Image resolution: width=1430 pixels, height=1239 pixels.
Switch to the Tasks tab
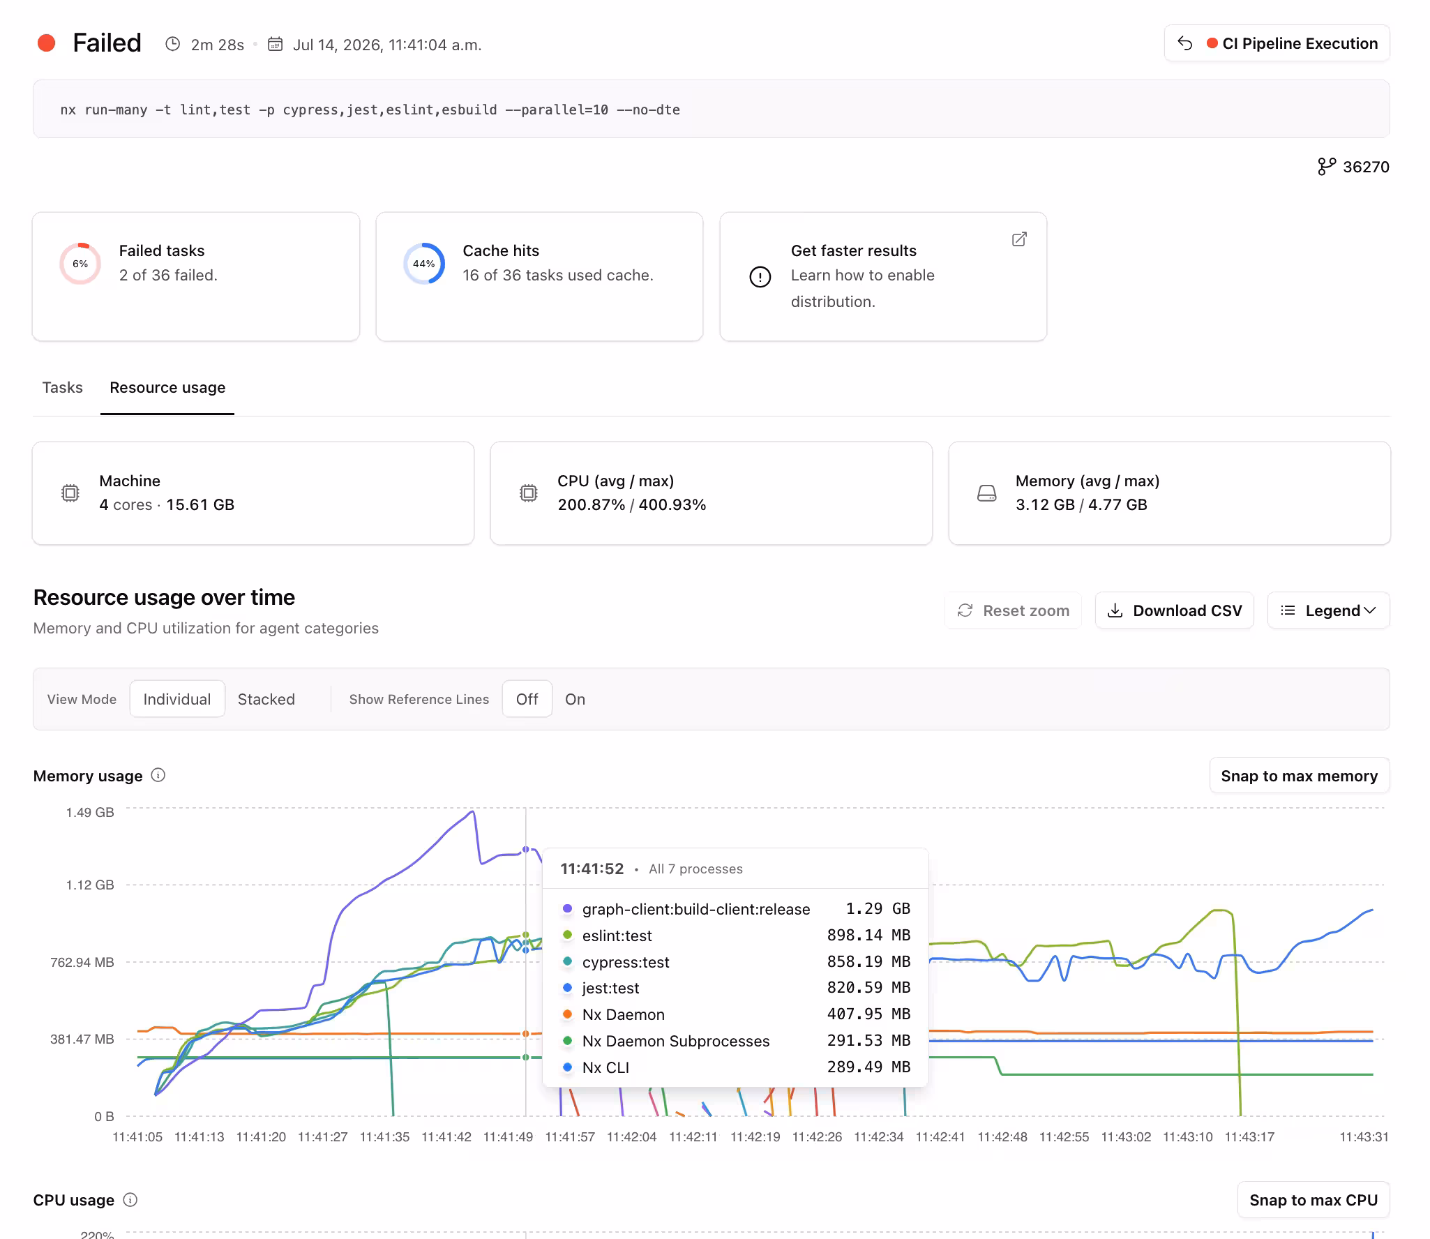point(62,387)
